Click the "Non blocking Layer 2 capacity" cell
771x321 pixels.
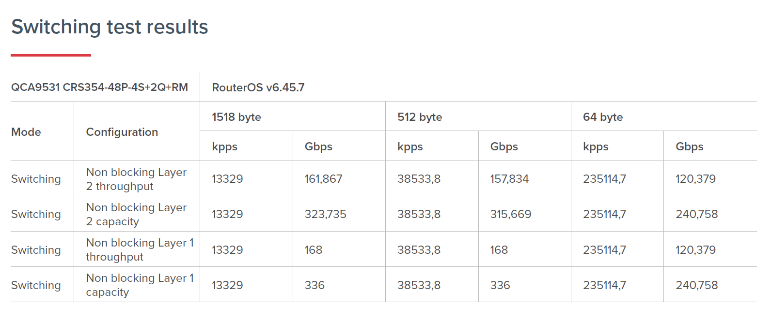point(136,214)
